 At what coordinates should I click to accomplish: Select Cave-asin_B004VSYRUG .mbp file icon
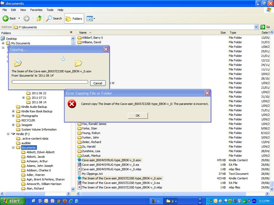click(x=79, y=169)
